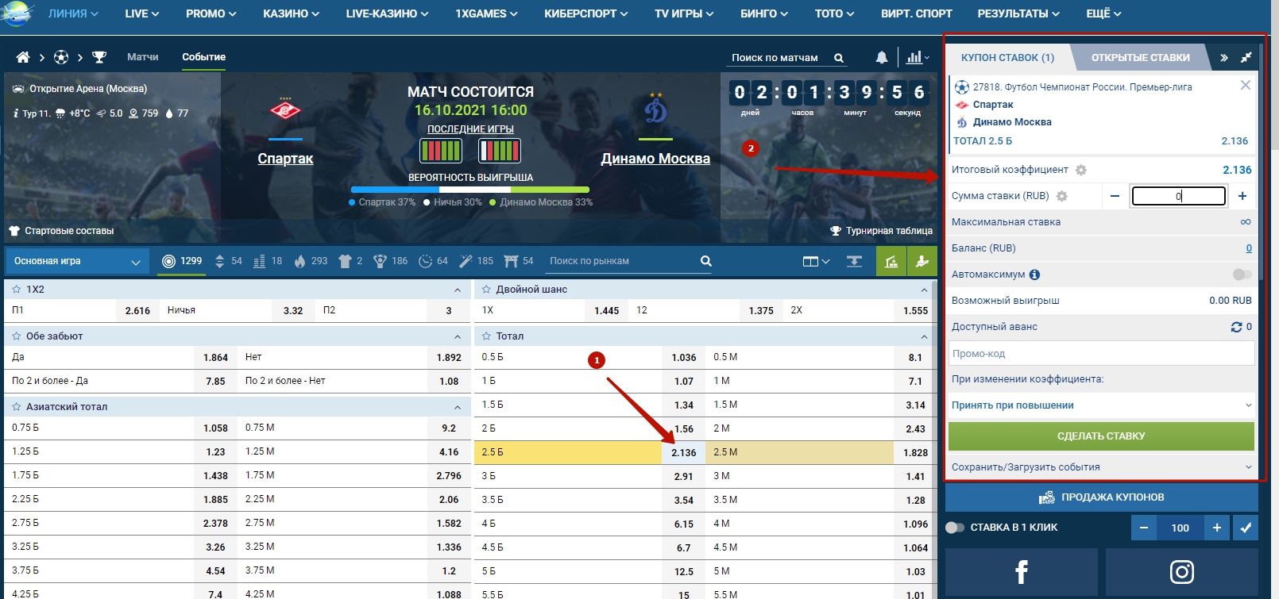Turn on Ставка в 1 клик toggle
Screen dimensions: 1279x599
pos(955,528)
